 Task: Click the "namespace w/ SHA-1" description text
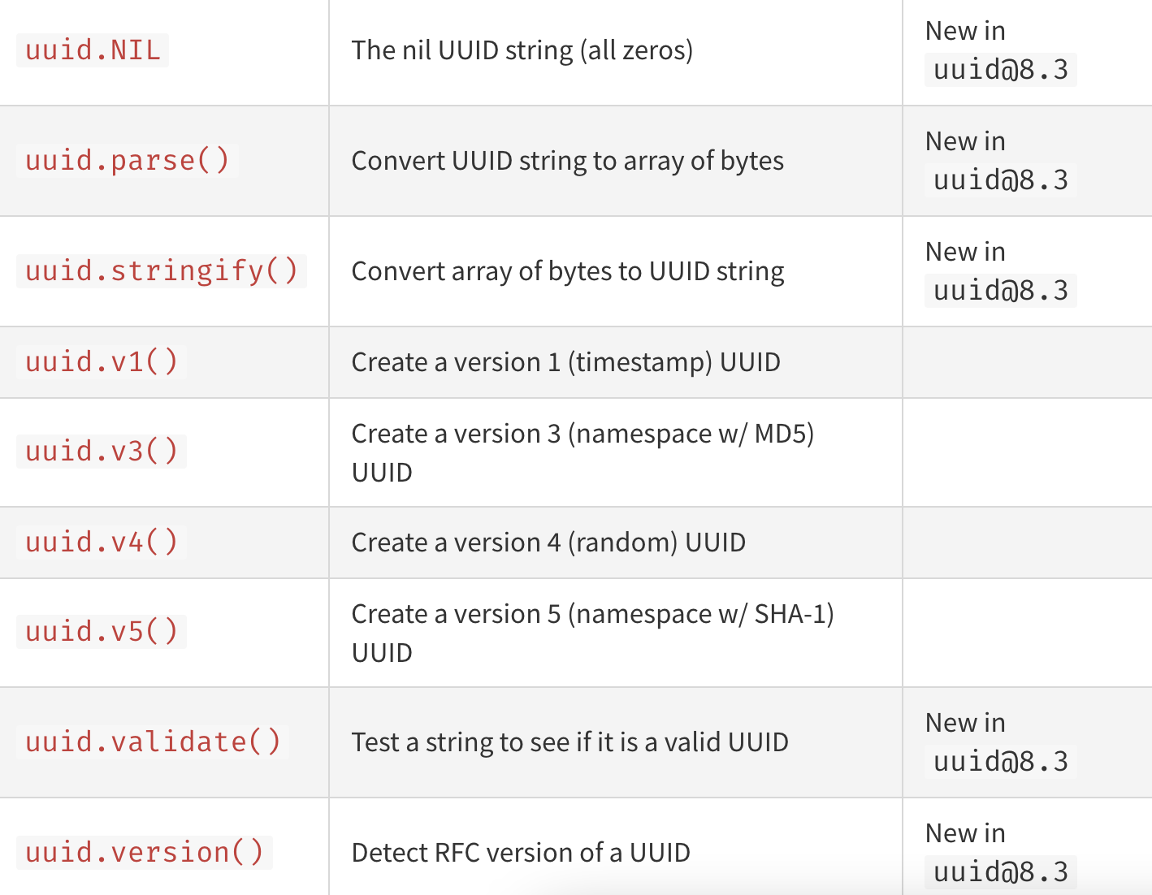pos(700,614)
